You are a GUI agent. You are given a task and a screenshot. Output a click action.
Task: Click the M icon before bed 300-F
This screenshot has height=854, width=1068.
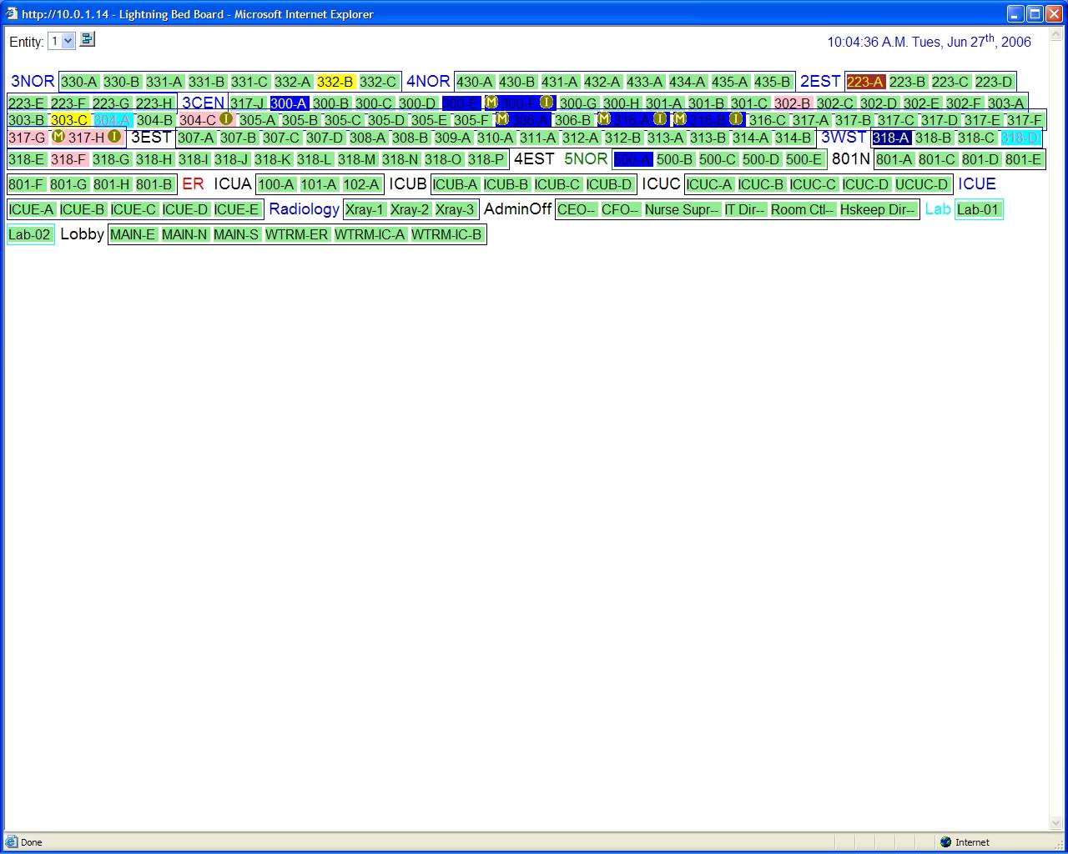click(x=491, y=102)
